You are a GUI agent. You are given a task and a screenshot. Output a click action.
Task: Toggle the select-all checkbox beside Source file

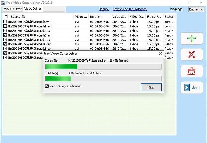click(x=6, y=16)
